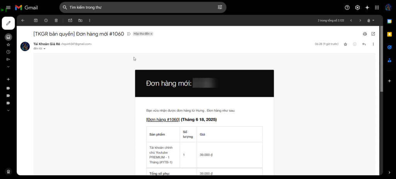396x179 pixels.
Task: Click the compose pencil button
Action: tap(9, 23)
